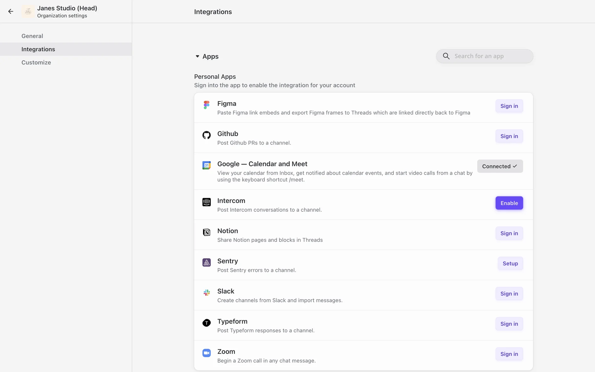The width and height of the screenshot is (595, 372).
Task: Click the Typeform app icon
Action: tap(206, 323)
